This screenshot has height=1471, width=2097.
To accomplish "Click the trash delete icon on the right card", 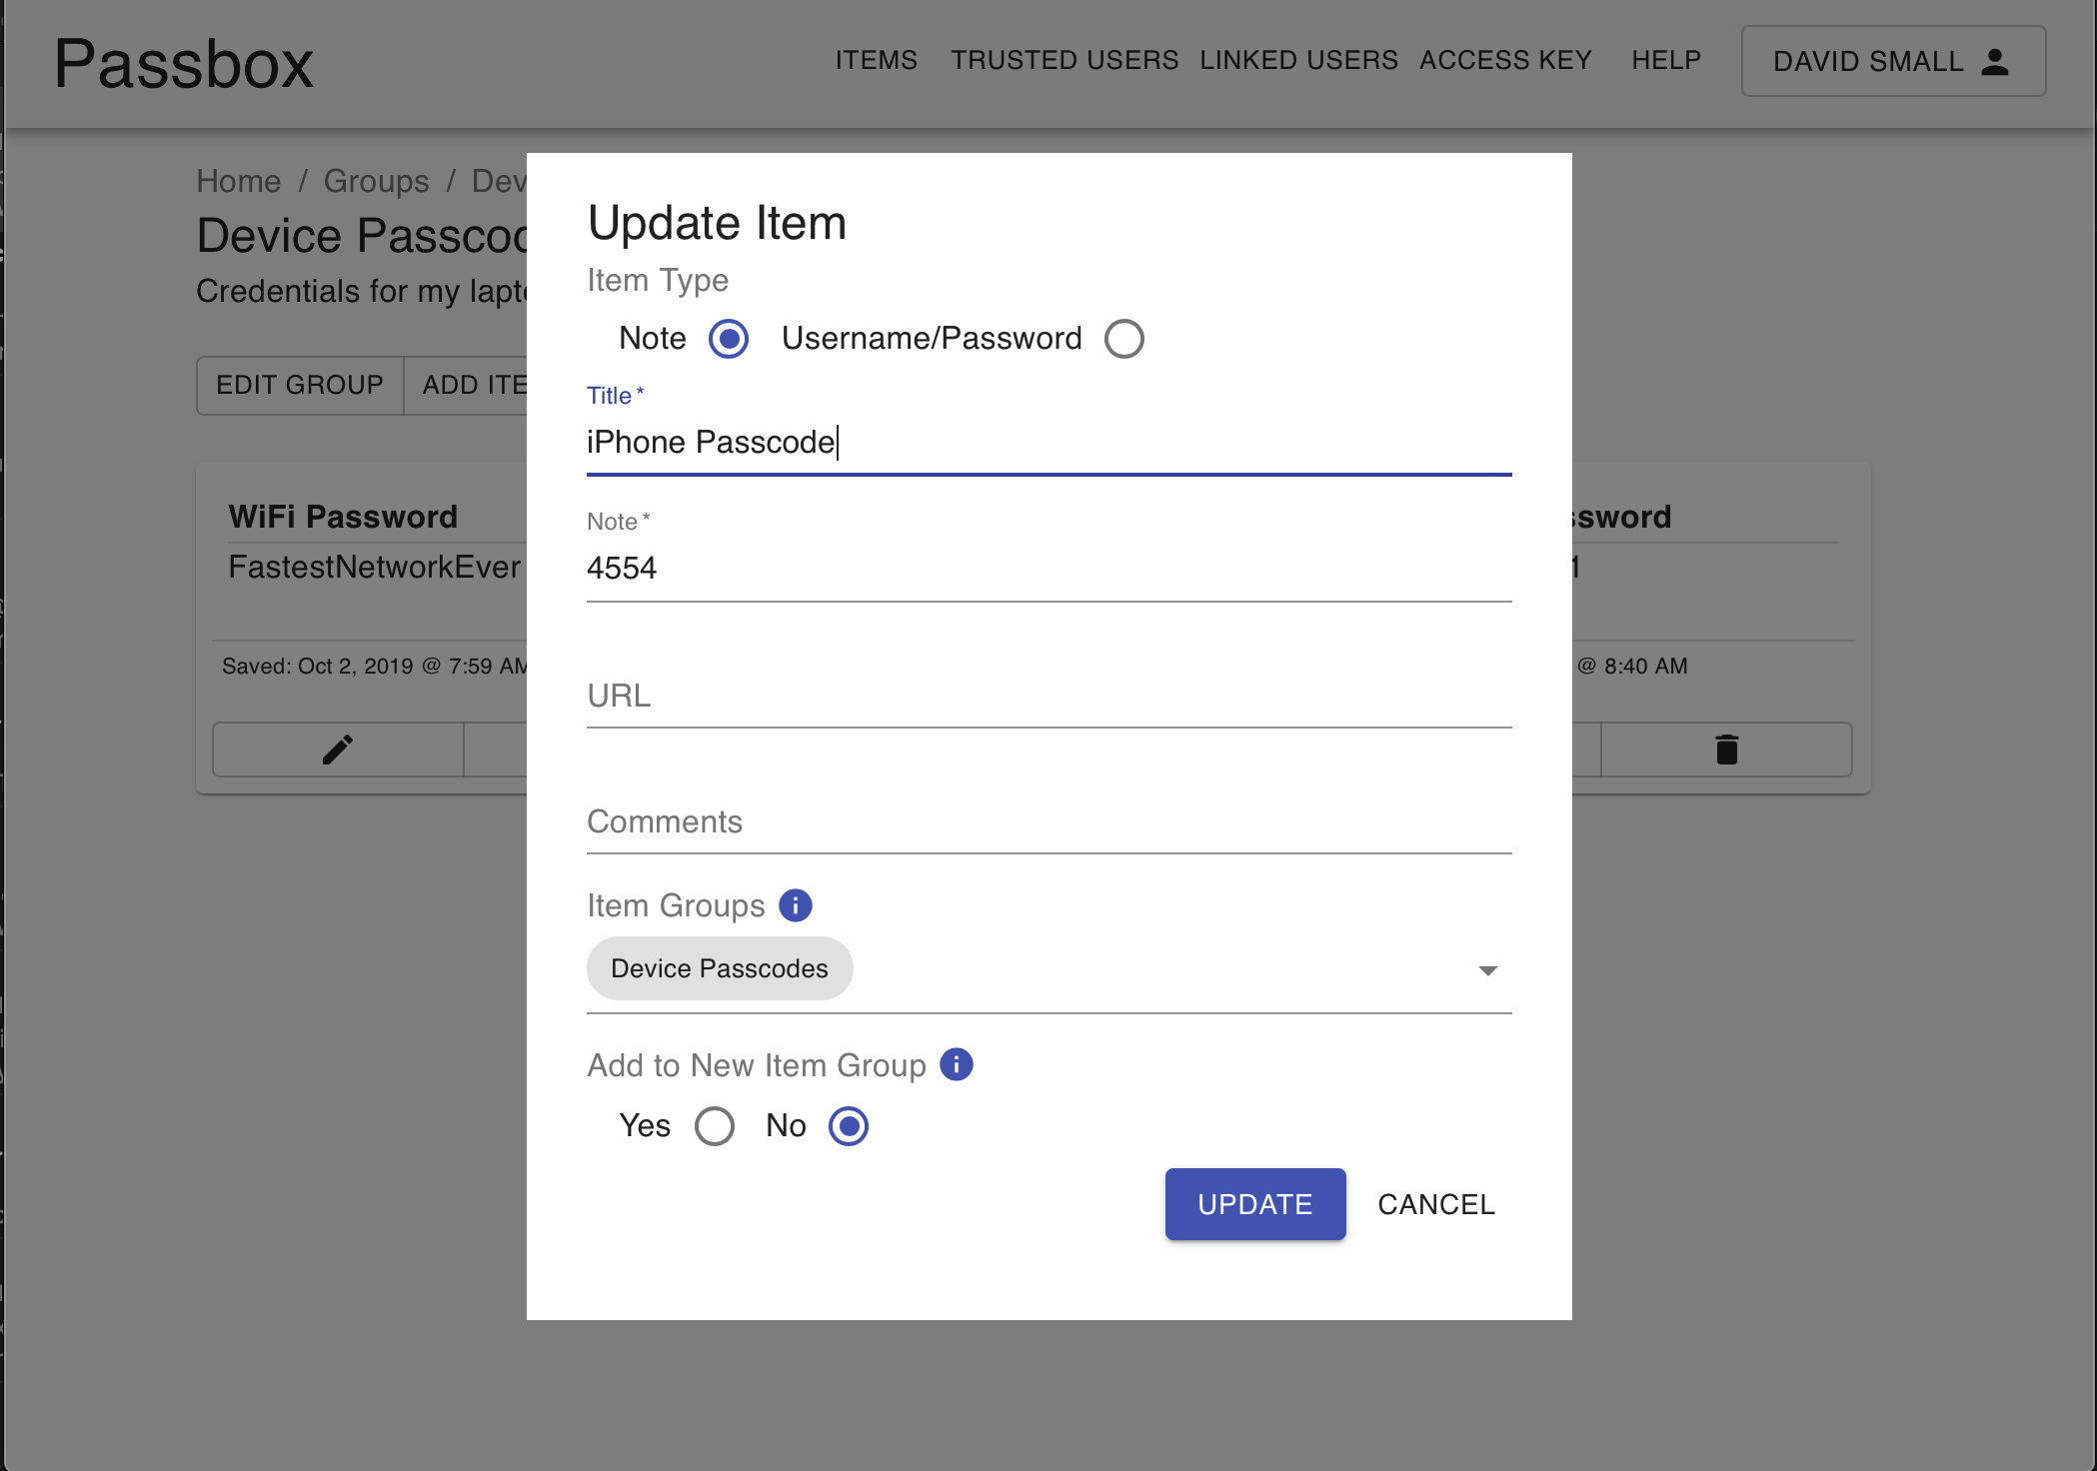I will [x=1726, y=749].
